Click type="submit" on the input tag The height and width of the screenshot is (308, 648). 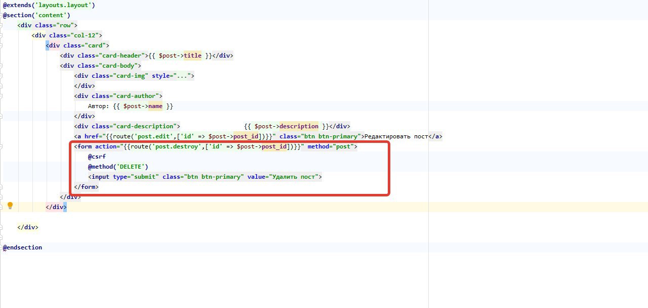(136, 177)
